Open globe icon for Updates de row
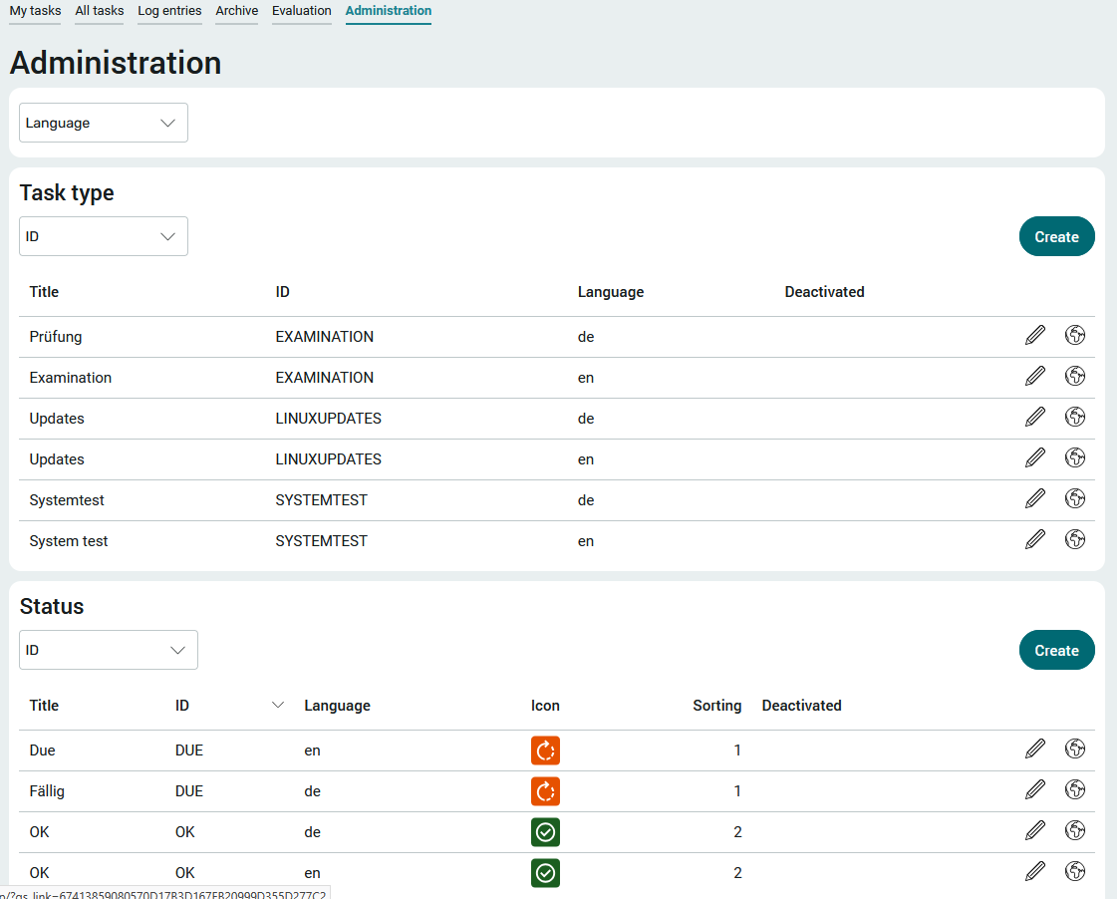 pyautogui.click(x=1075, y=417)
